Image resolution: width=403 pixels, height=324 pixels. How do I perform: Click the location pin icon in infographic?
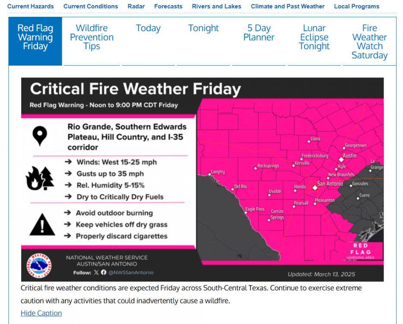pyautogui.click(x=40, y=136)
